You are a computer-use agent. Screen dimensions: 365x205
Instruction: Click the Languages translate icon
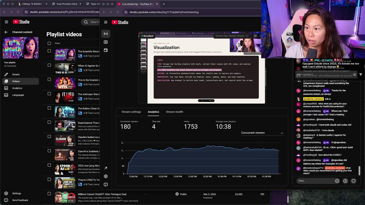tap(6, 95)
